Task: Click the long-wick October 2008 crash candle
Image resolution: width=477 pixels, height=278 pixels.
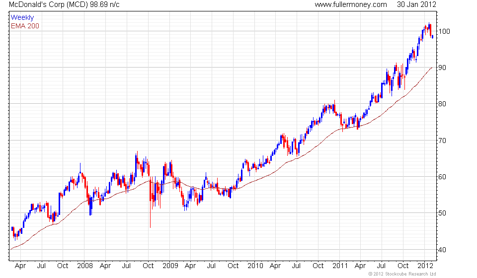Action: click(150, 204)
